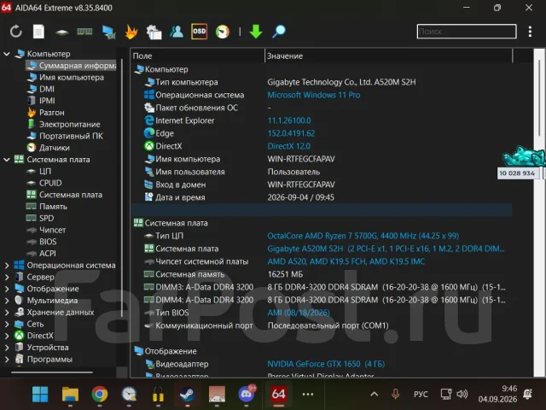Select Суммарная информация in the tree
Viewport: 546px width, 410px height.
72,66
